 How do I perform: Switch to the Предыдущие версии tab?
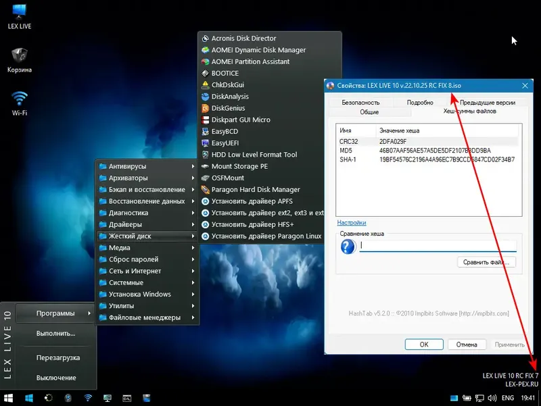[488, 103]
